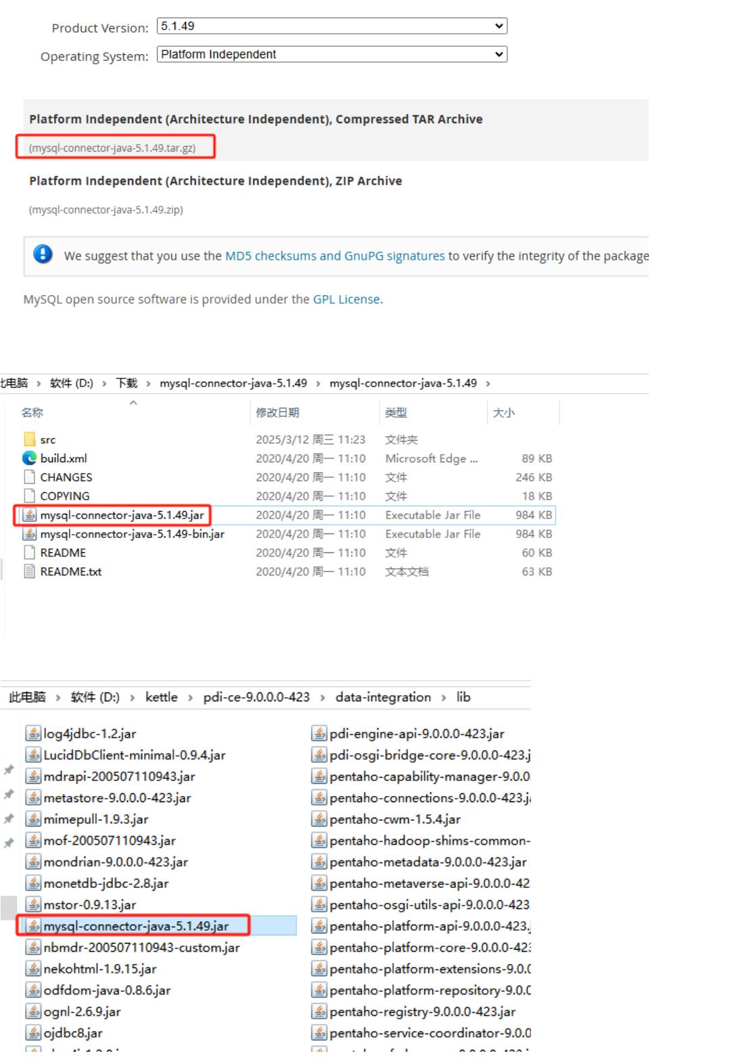Click the LucidDbClient-minimal-0.9.4.jar icon
The image size is (730, 1062).
pos(33,755)
